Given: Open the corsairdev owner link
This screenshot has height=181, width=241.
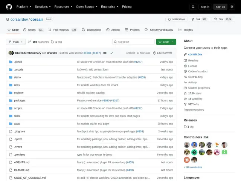Looking at the screenshot, I should pyautogui.click(x=19, y=19).
